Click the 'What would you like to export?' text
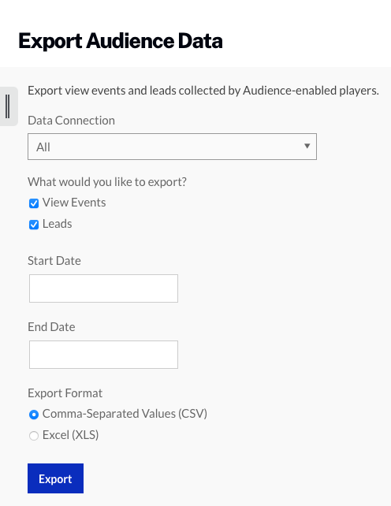Viewport: 391px width, 506px height. coord(107,182)
